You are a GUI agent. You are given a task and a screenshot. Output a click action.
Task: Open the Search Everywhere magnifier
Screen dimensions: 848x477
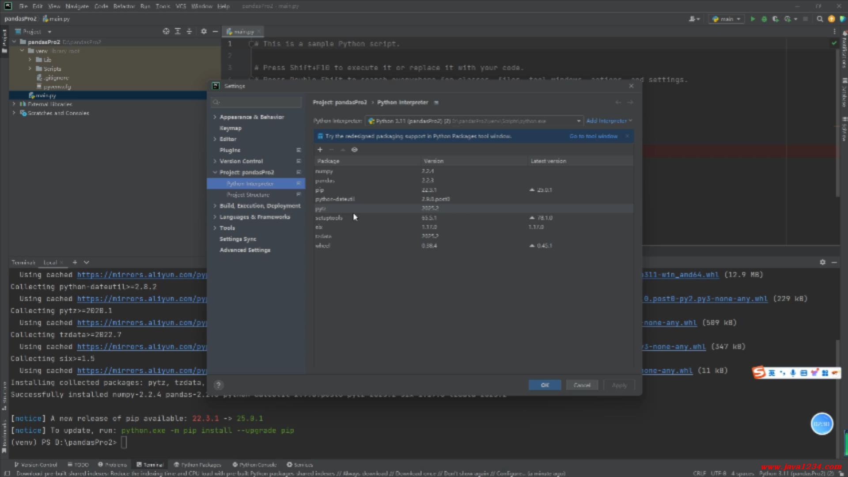pyautogui.click(x=820, y=19)
